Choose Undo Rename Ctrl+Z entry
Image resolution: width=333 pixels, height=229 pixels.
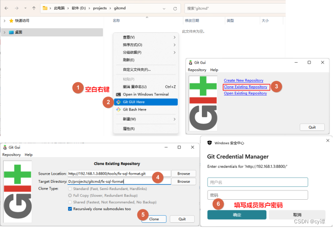tap(146, 87)
